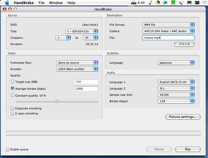Click the green leaf menu bar icon
This screenshot has height=158, width=208.
[x=165, y=3]
